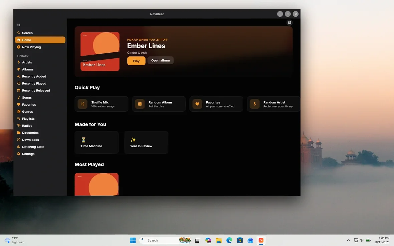
Task: Click the Downloads icon in the sidebar
Action: 19,139
